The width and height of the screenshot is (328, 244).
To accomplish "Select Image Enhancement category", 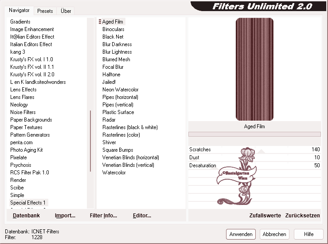I will point(32,29).
